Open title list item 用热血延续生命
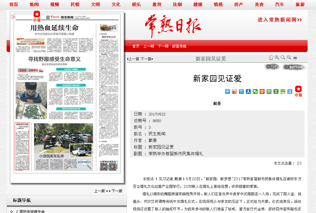This screenshot has width=316, height=213. (32, 211)
